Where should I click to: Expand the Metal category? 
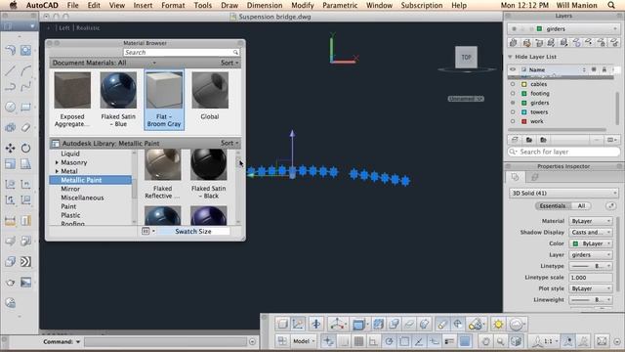(x=57, y=171)
